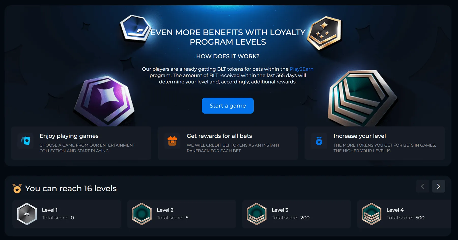Click the Level 2 total score text

point(173,218)
